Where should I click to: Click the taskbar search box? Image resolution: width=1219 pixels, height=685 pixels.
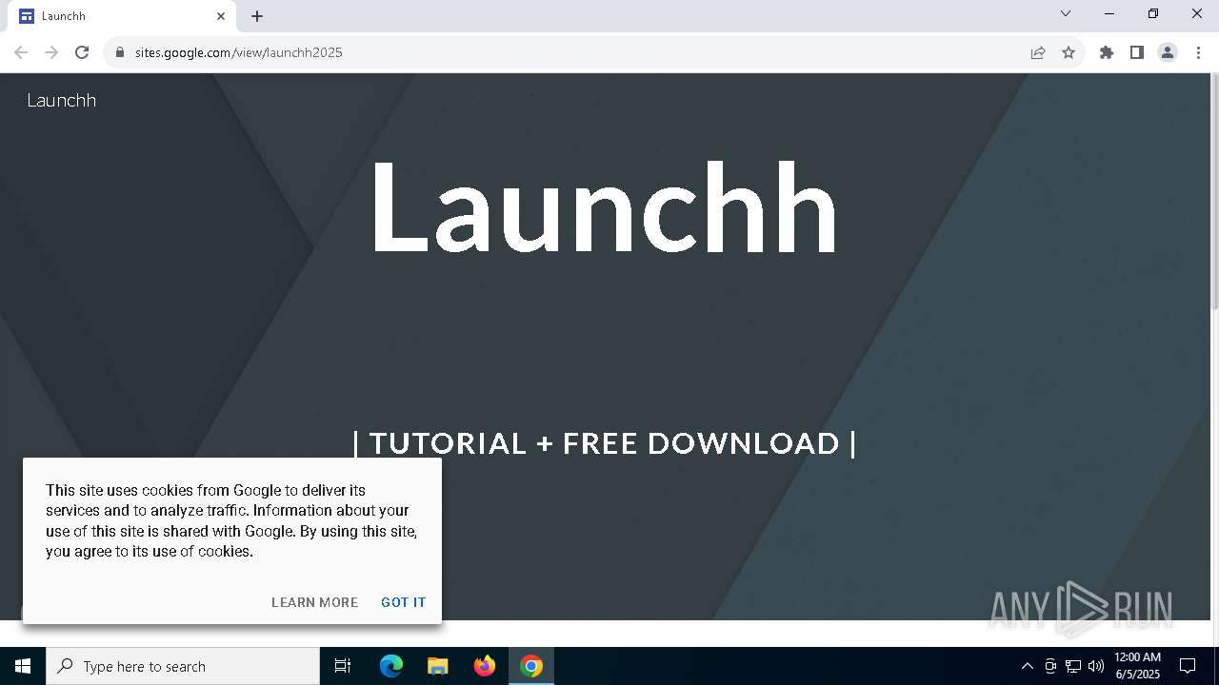(x=183, y=666)
